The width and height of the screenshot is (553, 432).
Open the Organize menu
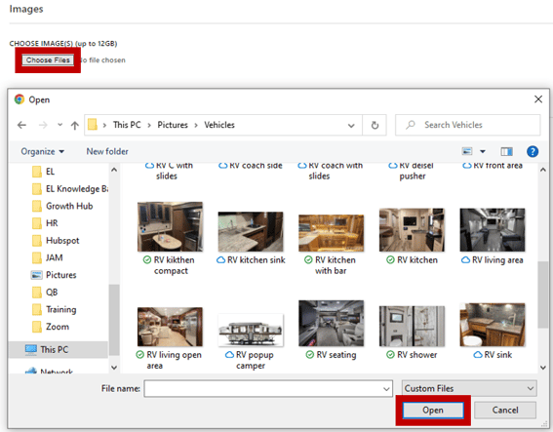coord(42,152)
